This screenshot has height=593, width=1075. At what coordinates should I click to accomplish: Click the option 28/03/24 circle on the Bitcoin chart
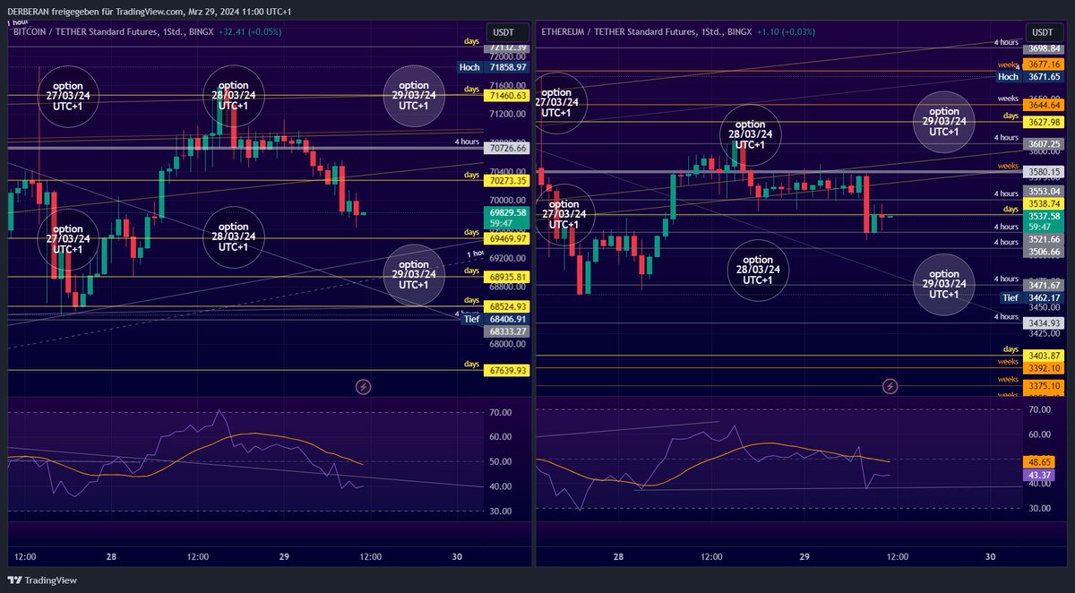(x=233, y=96)
